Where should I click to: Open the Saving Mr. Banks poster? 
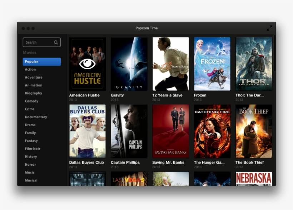click(170, 131)
